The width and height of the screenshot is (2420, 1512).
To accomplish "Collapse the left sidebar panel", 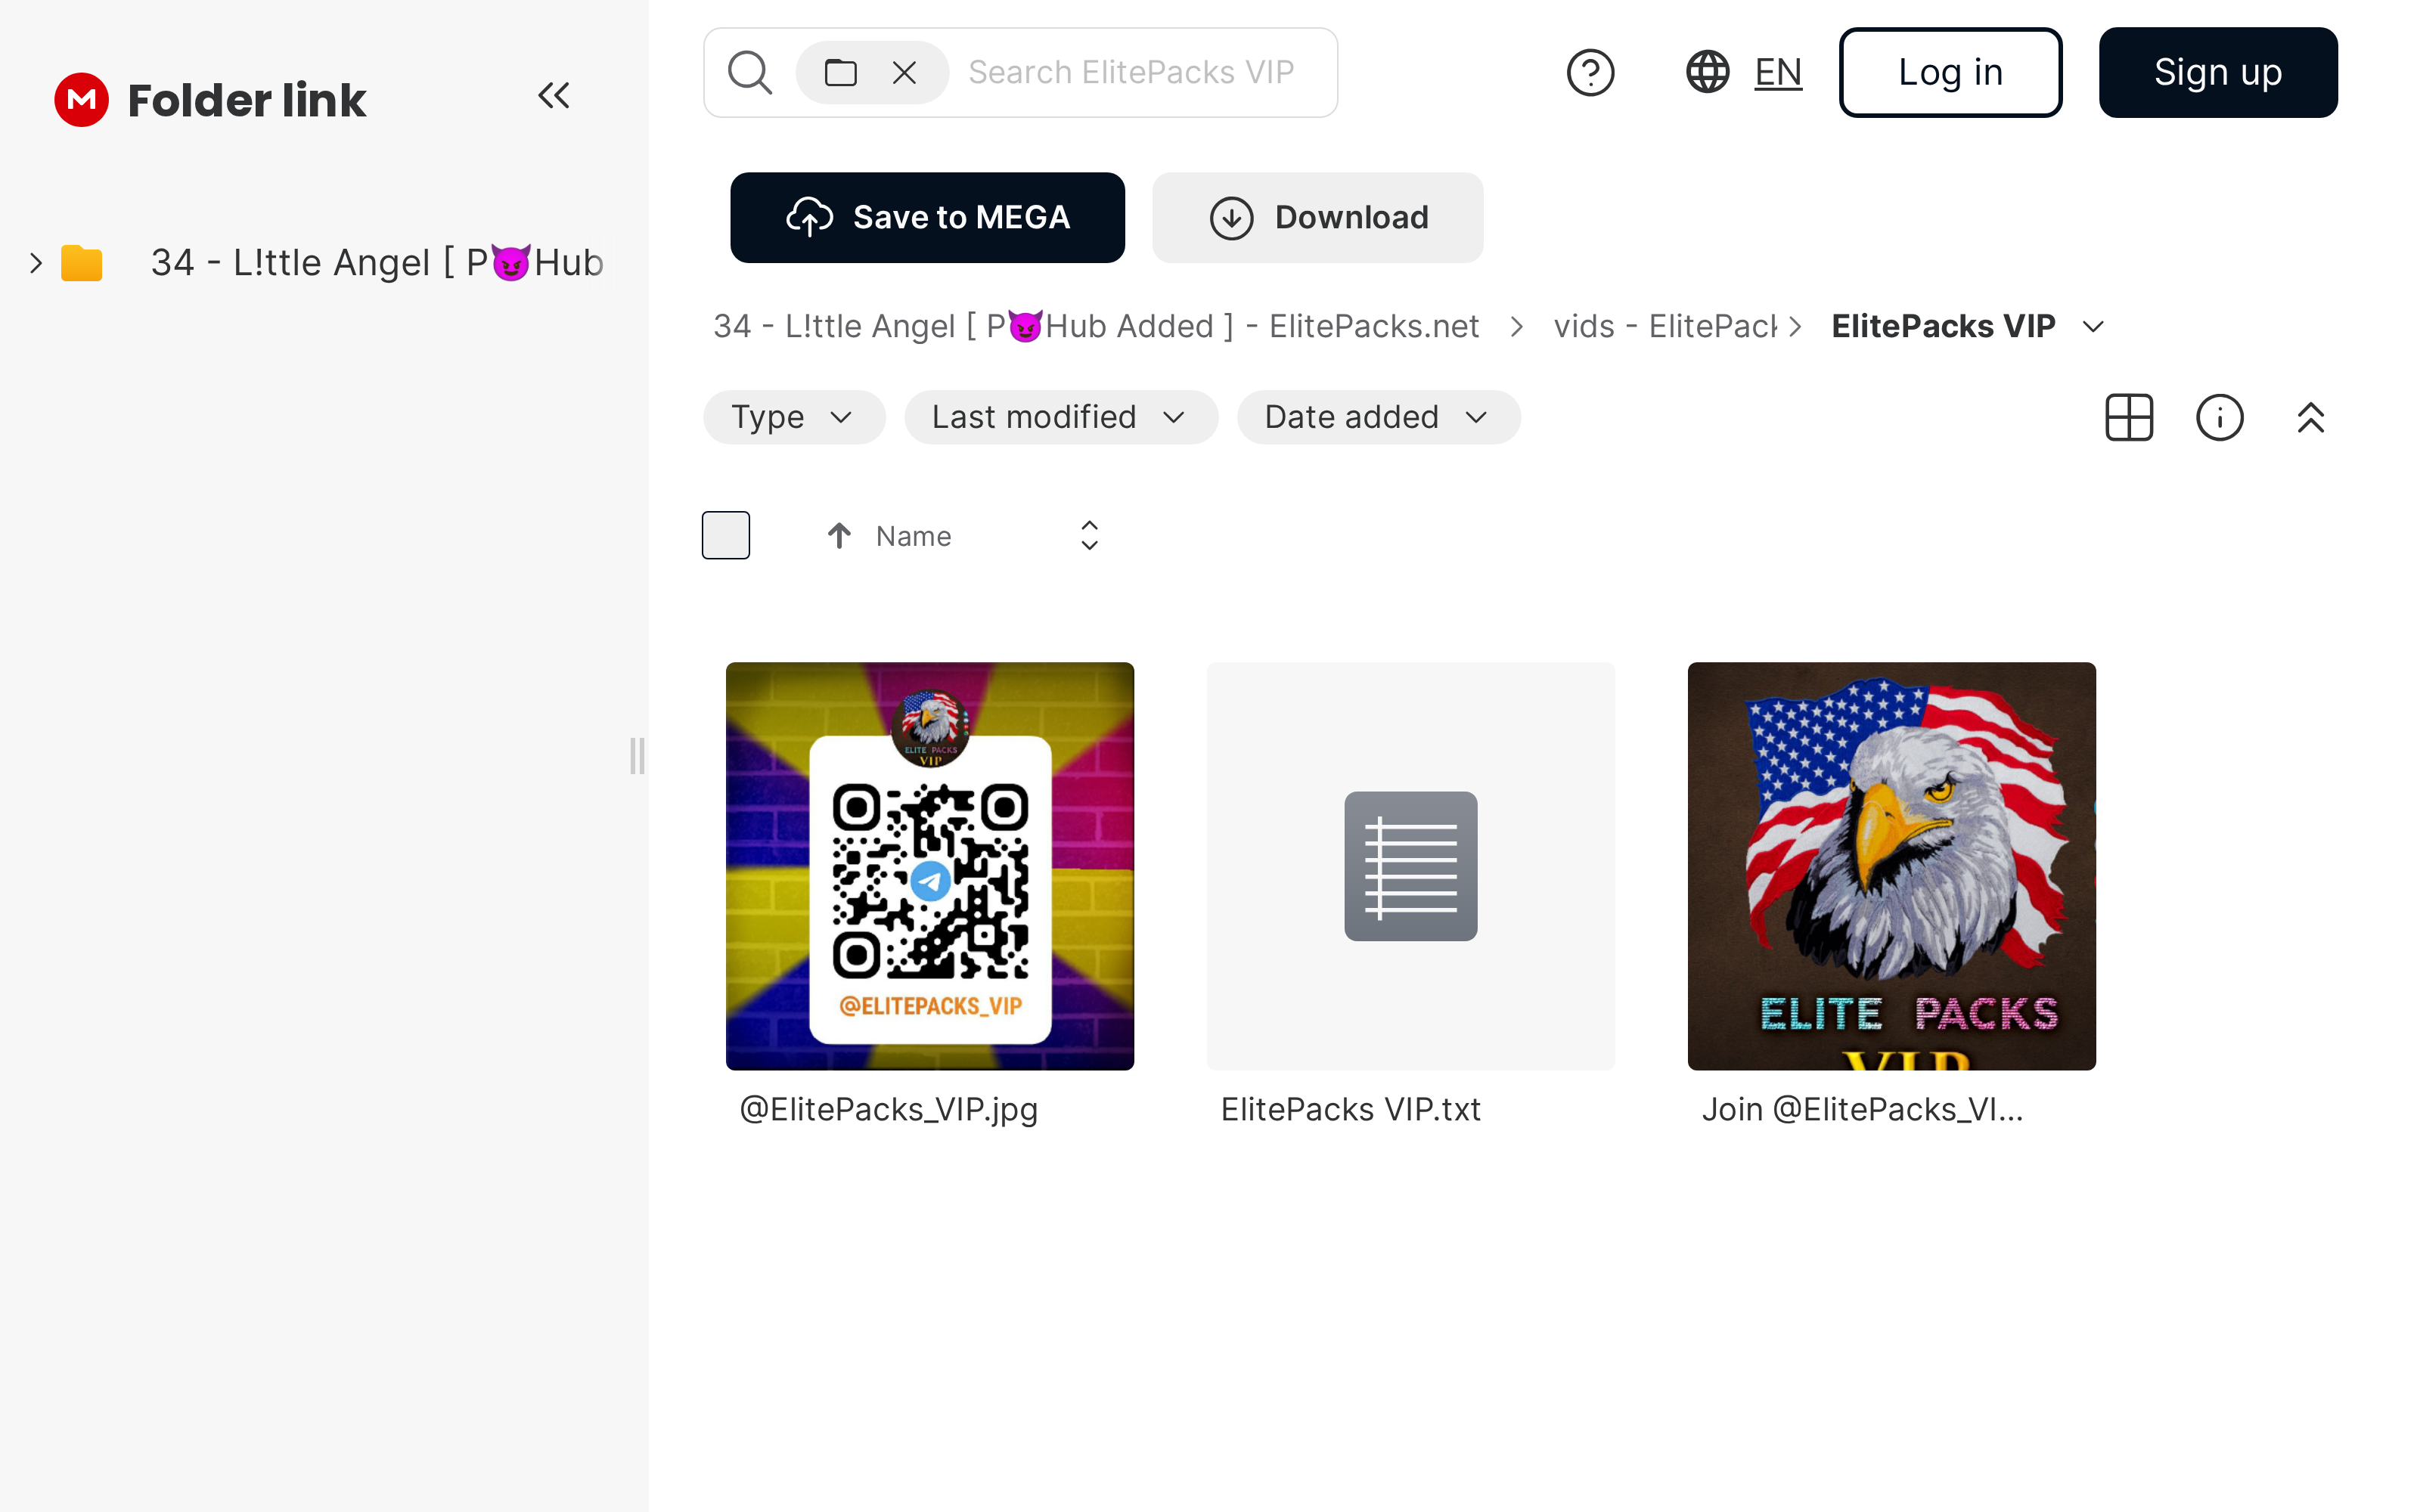I will (553, 96).
